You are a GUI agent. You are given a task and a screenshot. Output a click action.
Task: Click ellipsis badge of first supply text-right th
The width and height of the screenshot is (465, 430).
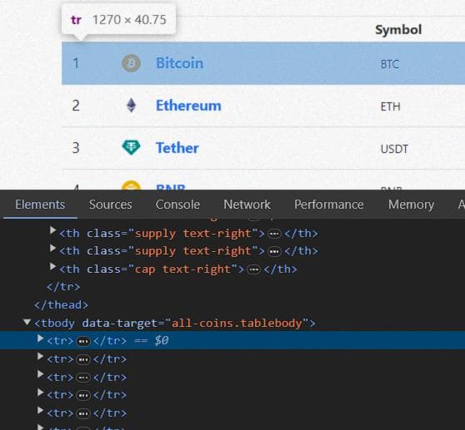pyautogui.click(x=274, y=234)
